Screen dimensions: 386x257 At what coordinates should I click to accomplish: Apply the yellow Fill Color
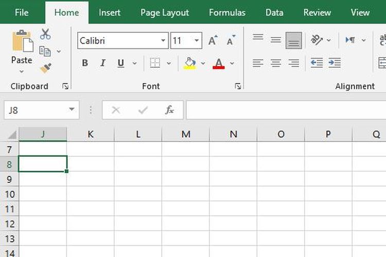189,63
